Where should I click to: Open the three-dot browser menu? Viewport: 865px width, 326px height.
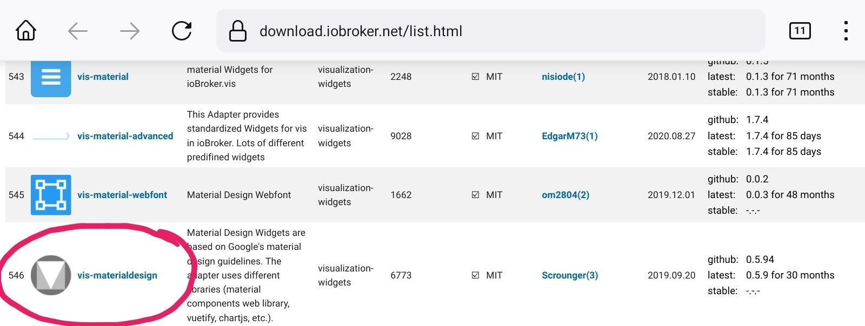[x=846, y=31]
